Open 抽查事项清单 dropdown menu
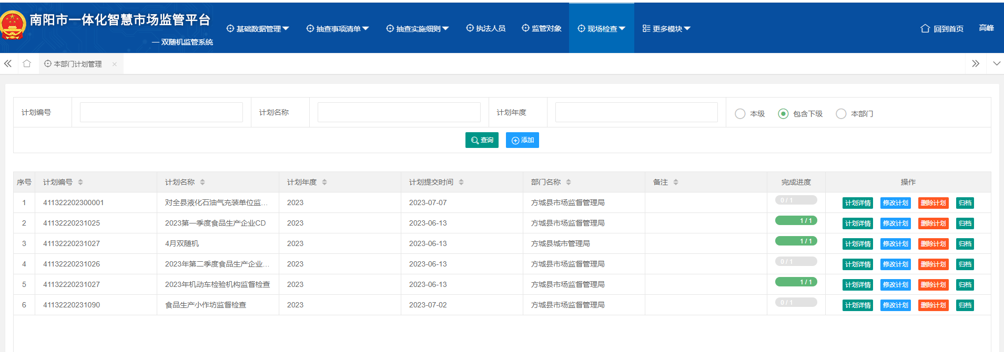This screenshot has width=1004, height=352. coord(338,28)
